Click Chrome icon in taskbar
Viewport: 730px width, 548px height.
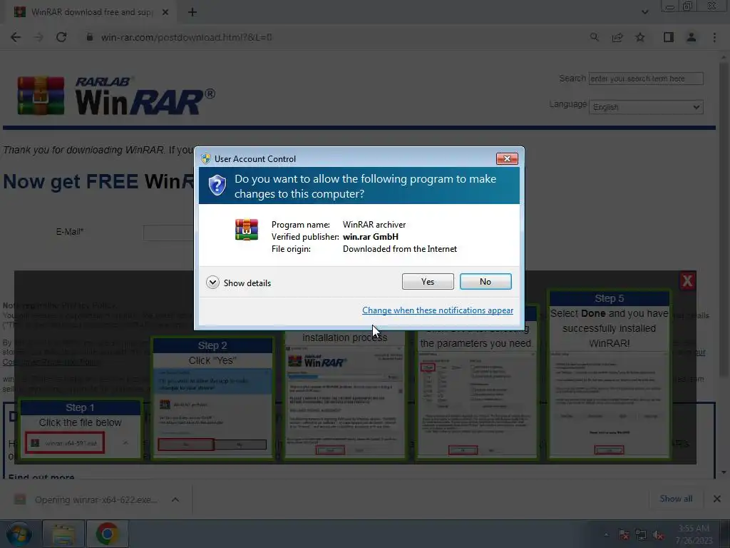tap(107, 534)
